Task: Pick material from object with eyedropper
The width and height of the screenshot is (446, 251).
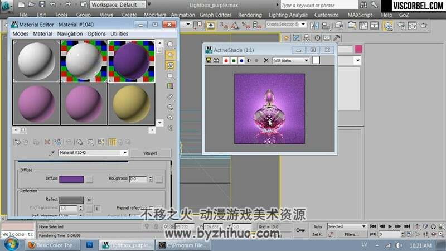Action: 51,153
